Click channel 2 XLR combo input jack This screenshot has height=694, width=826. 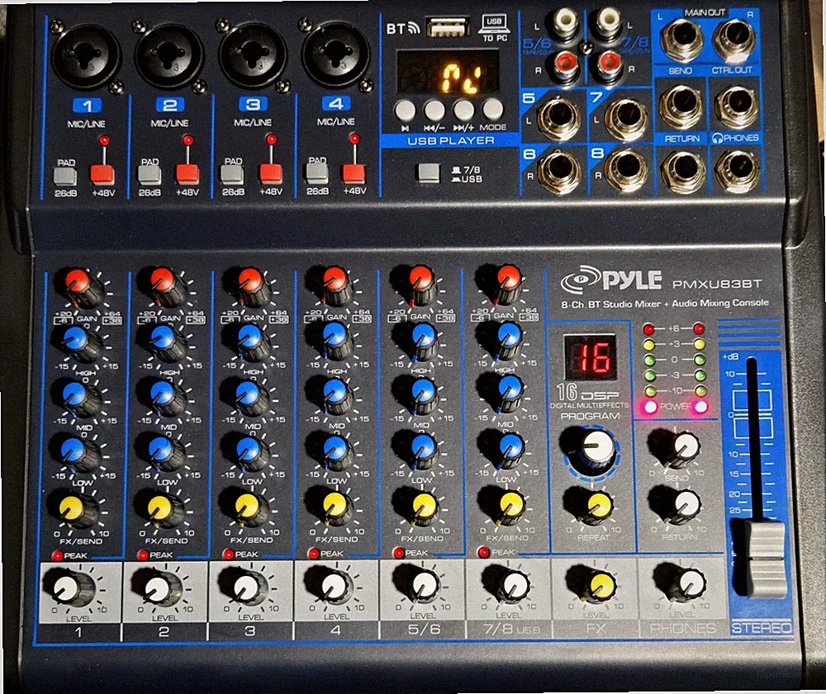click(x=169, y=54)
